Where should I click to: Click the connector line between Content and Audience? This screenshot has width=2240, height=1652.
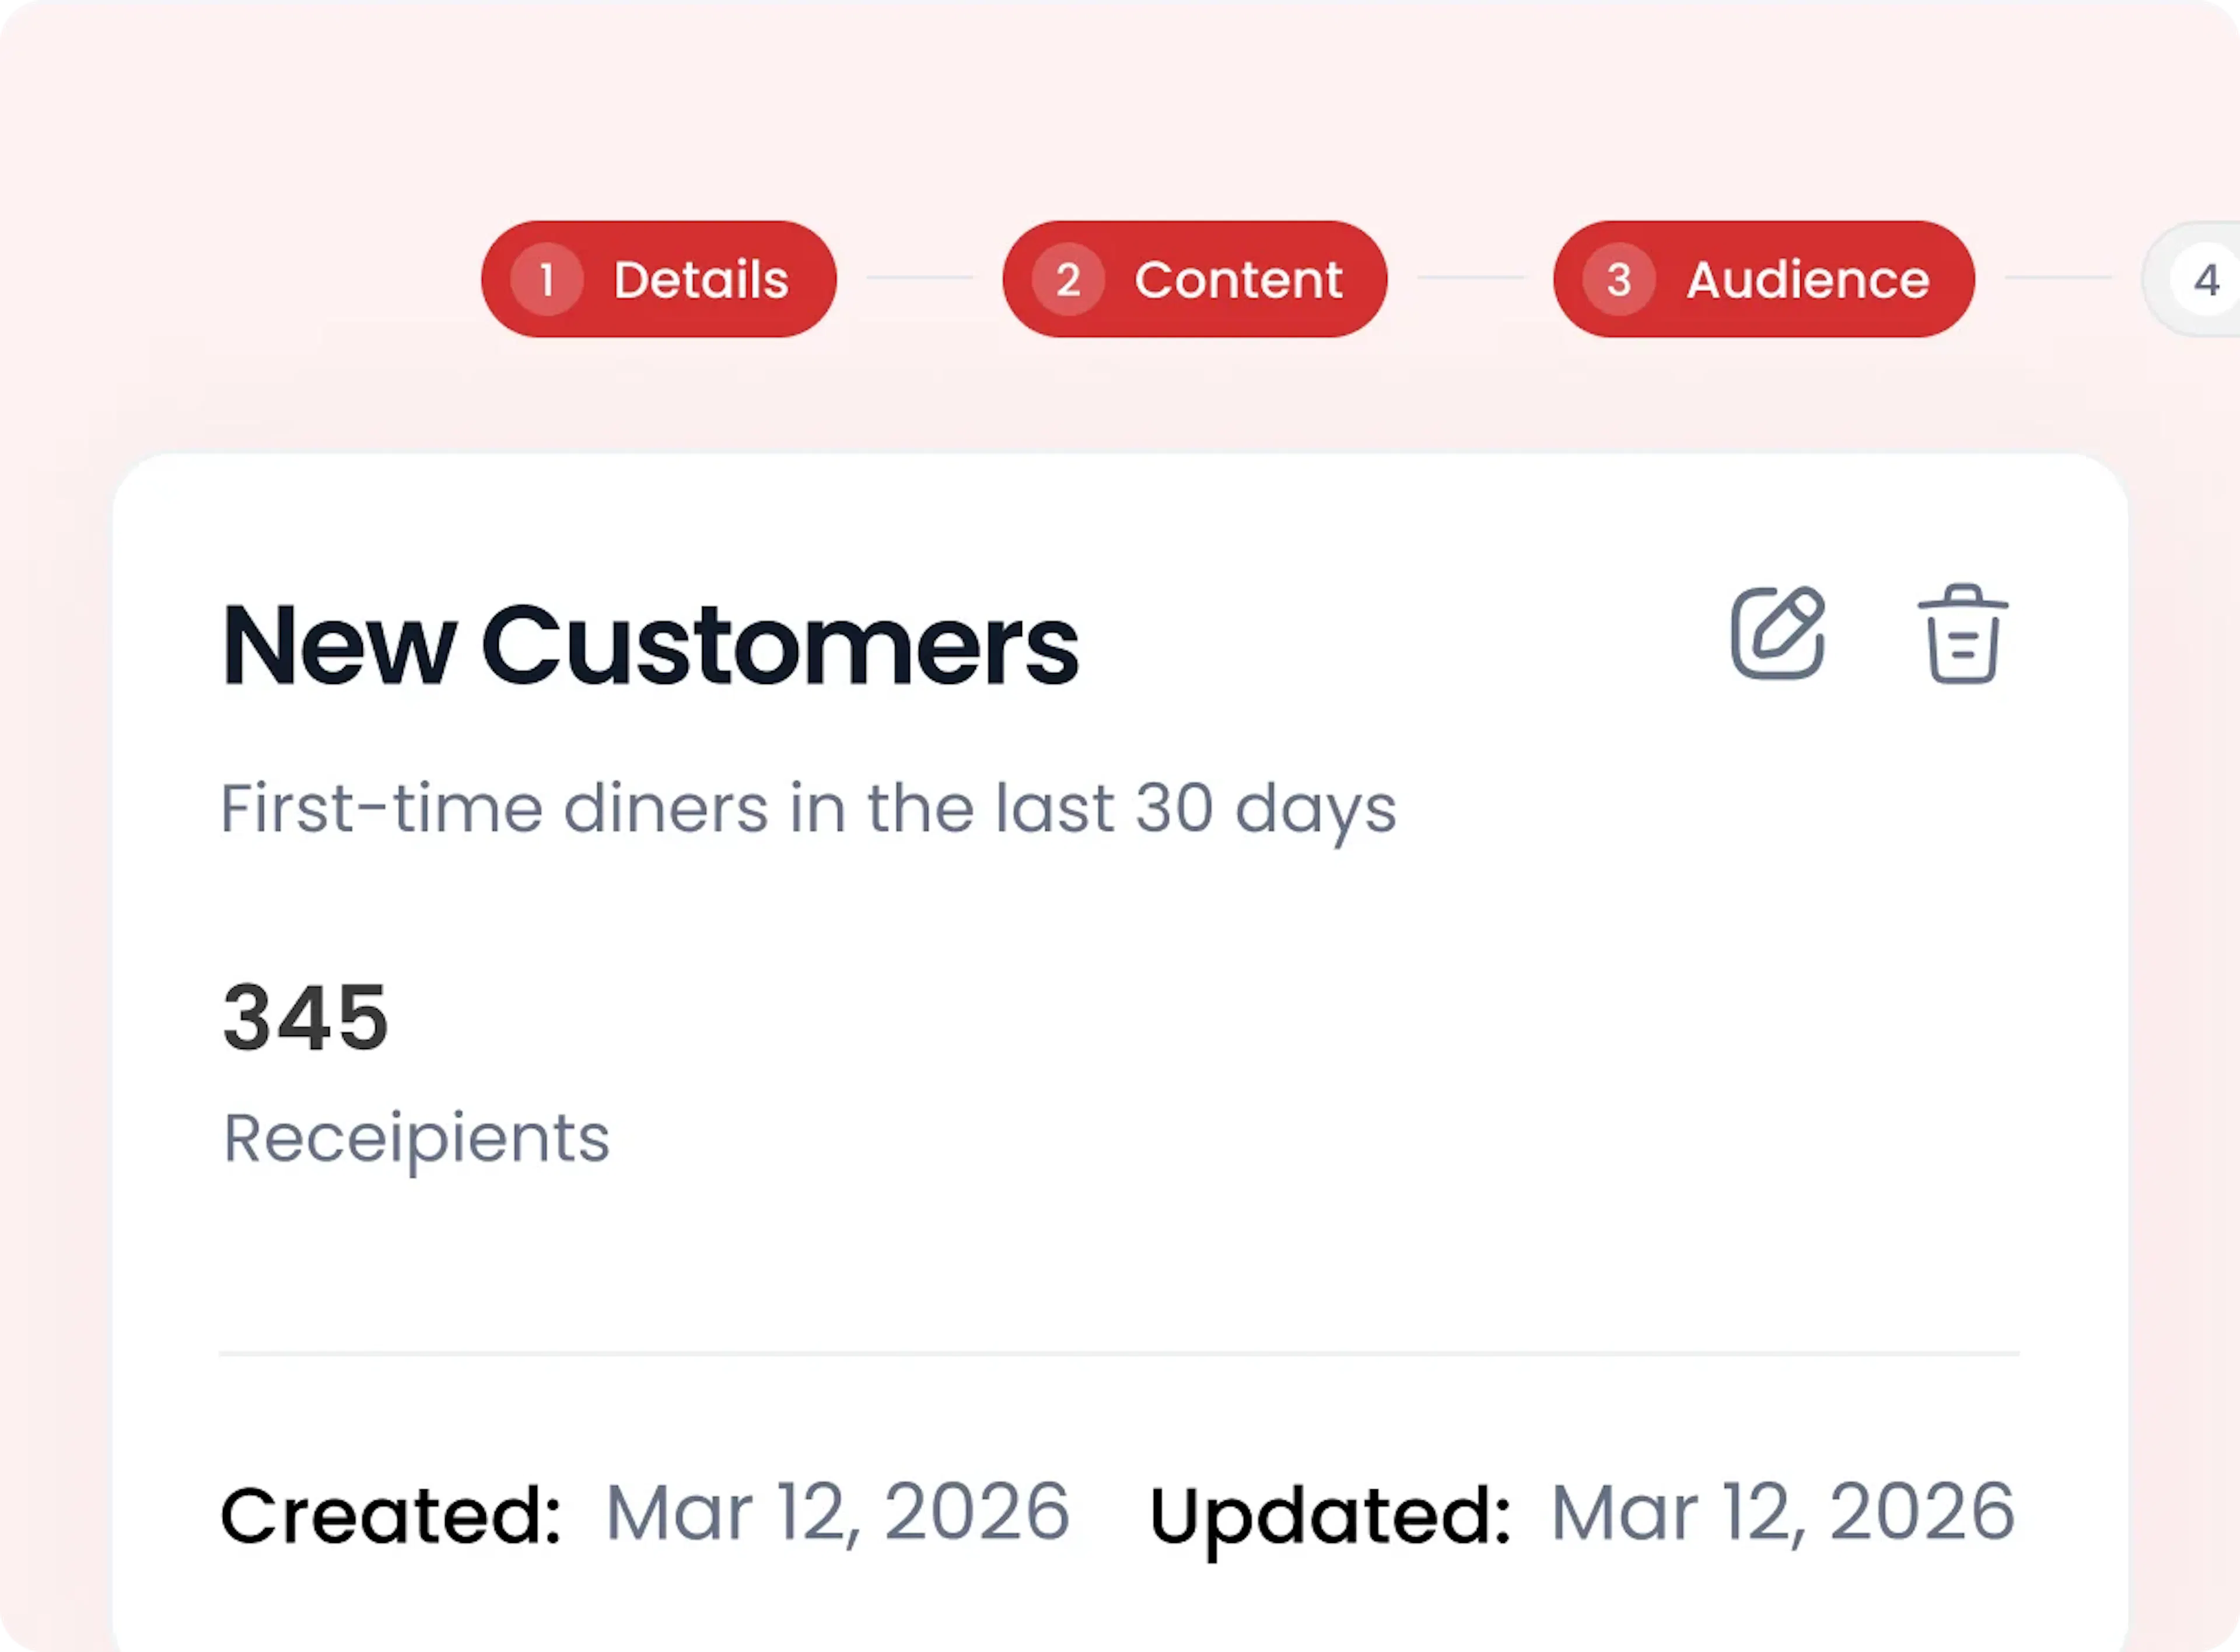1469,278
